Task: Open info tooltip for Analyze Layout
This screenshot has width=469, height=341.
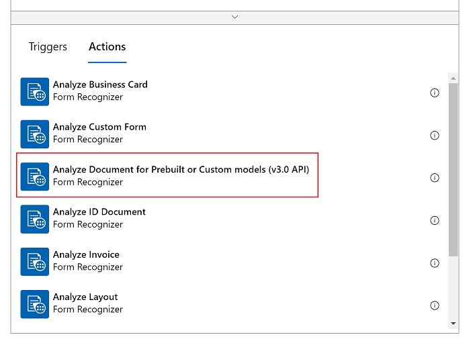Action: pyautogui.click(x=435, y=305)
